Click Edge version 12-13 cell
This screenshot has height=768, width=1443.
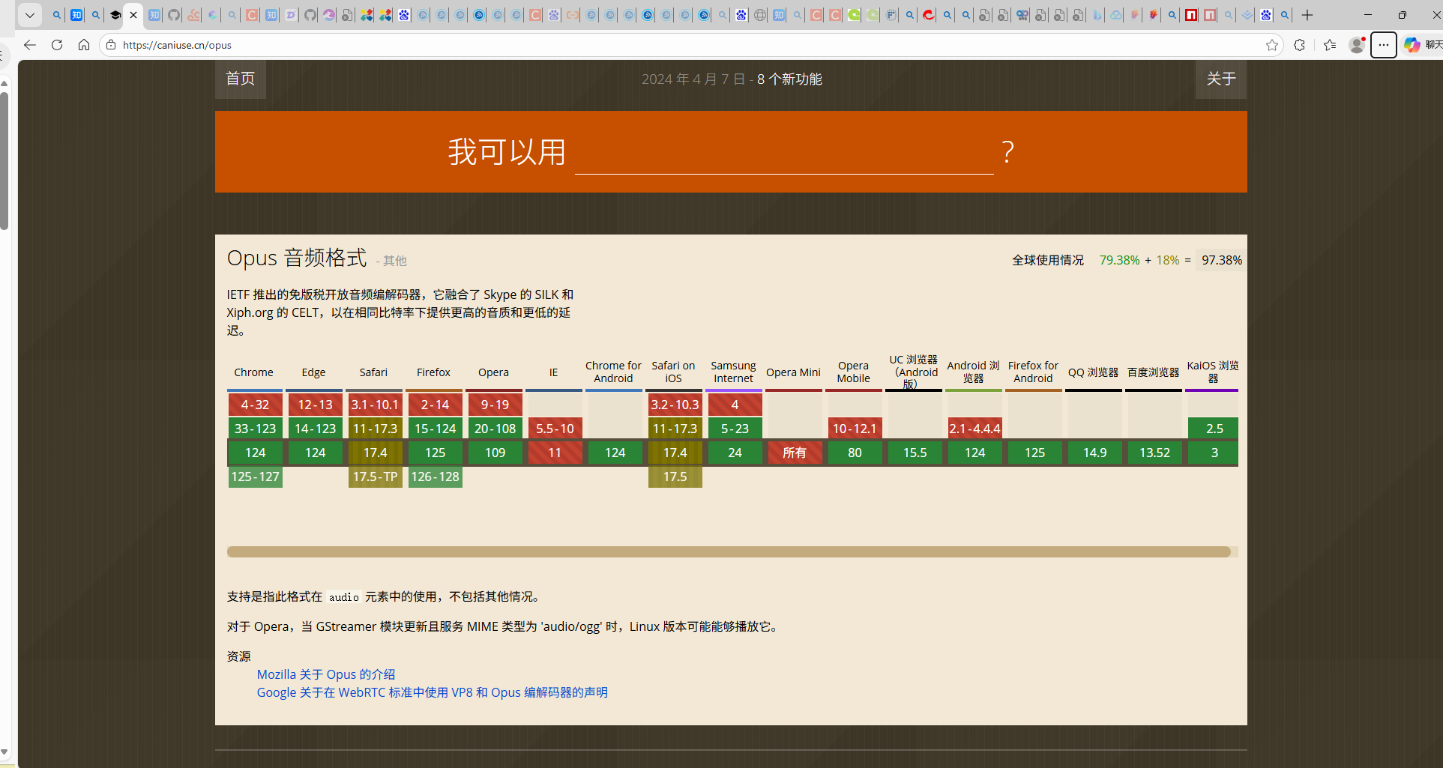(x=316, y=405)
